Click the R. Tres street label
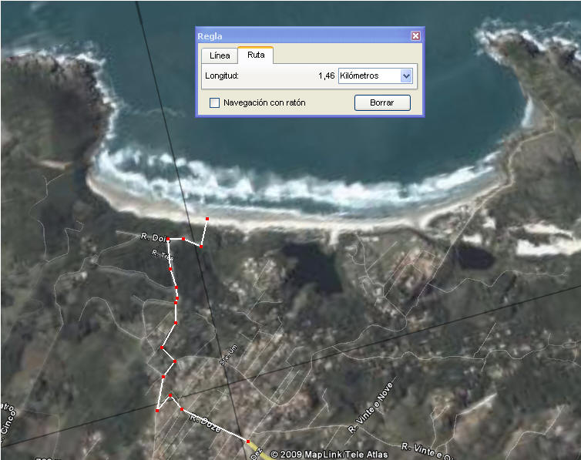581x460 pixels. 162,255
